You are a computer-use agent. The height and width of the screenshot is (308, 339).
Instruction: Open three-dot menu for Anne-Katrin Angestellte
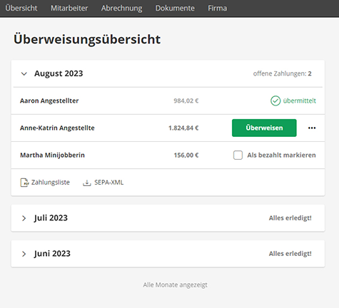312,128
